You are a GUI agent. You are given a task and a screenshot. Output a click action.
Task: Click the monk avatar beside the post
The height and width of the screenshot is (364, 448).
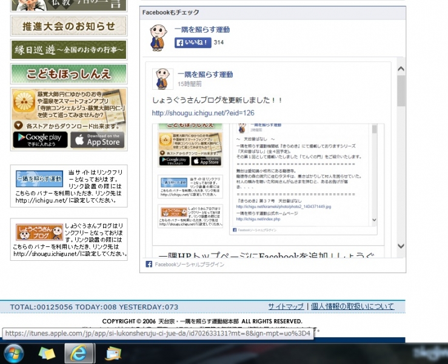pos(162,78)
